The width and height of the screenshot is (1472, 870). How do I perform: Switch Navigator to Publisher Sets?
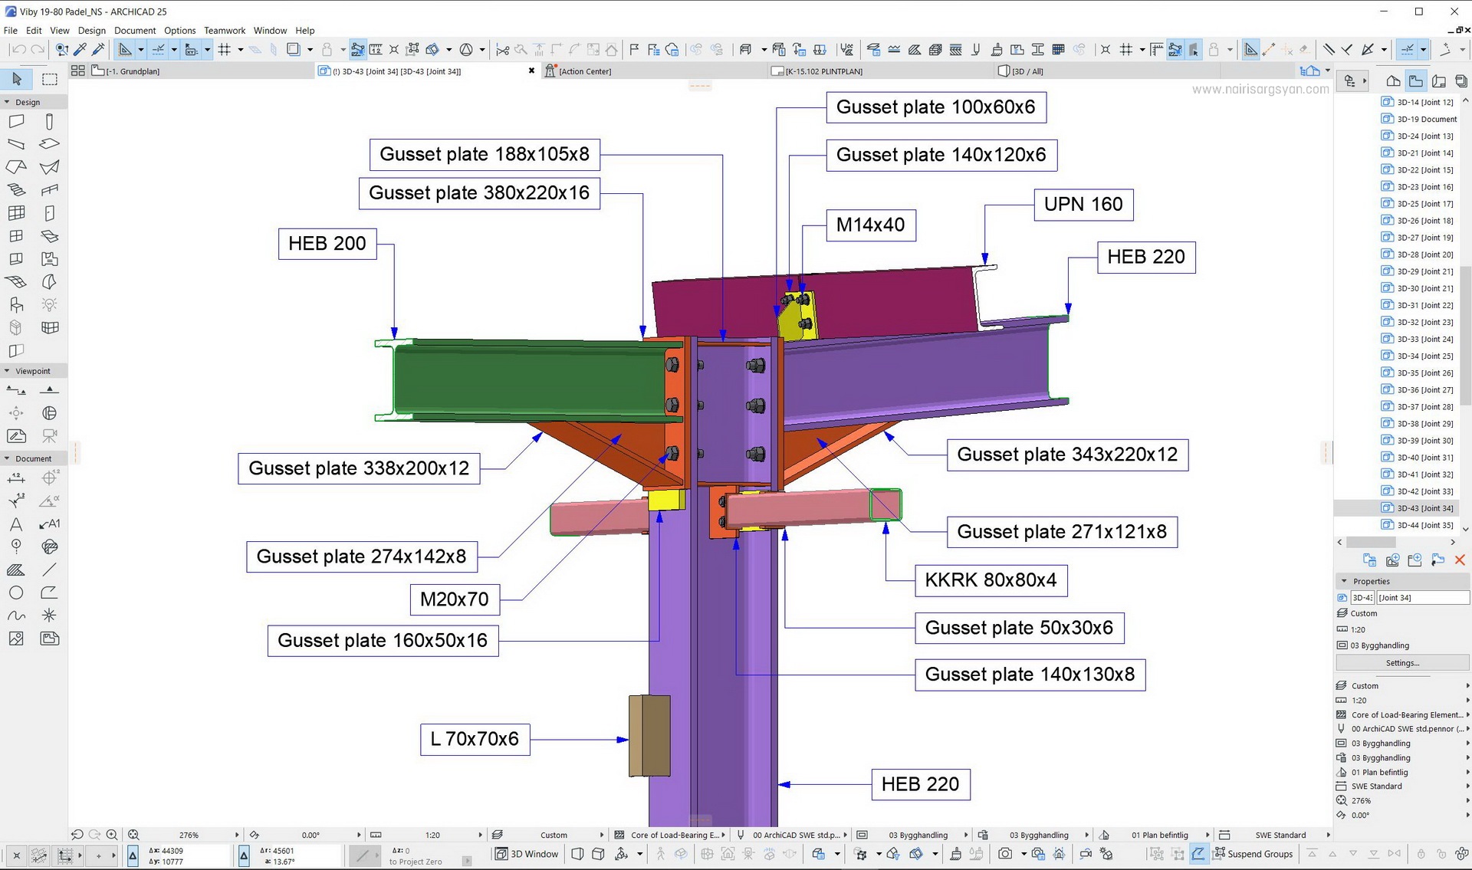click(x=1461, y=80)
